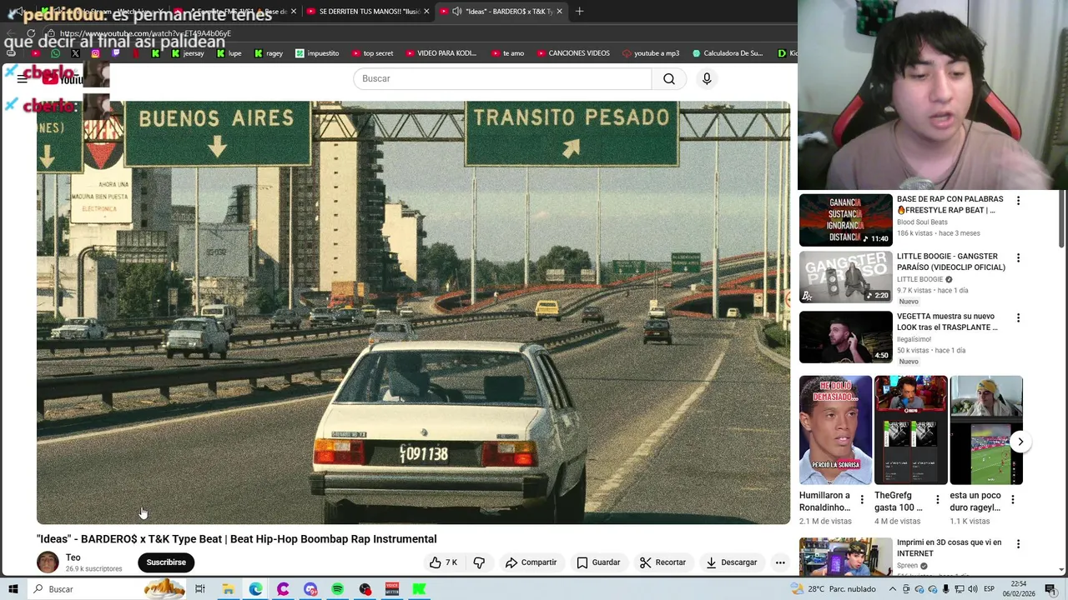Open the te amo bookmark

507,53
